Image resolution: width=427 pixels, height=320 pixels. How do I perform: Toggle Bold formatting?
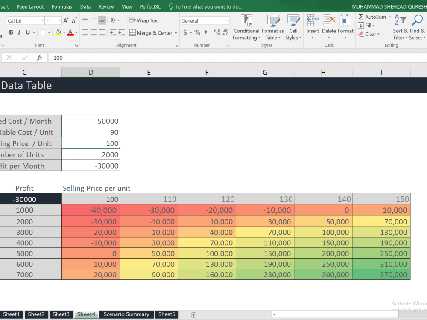point(11,32)
